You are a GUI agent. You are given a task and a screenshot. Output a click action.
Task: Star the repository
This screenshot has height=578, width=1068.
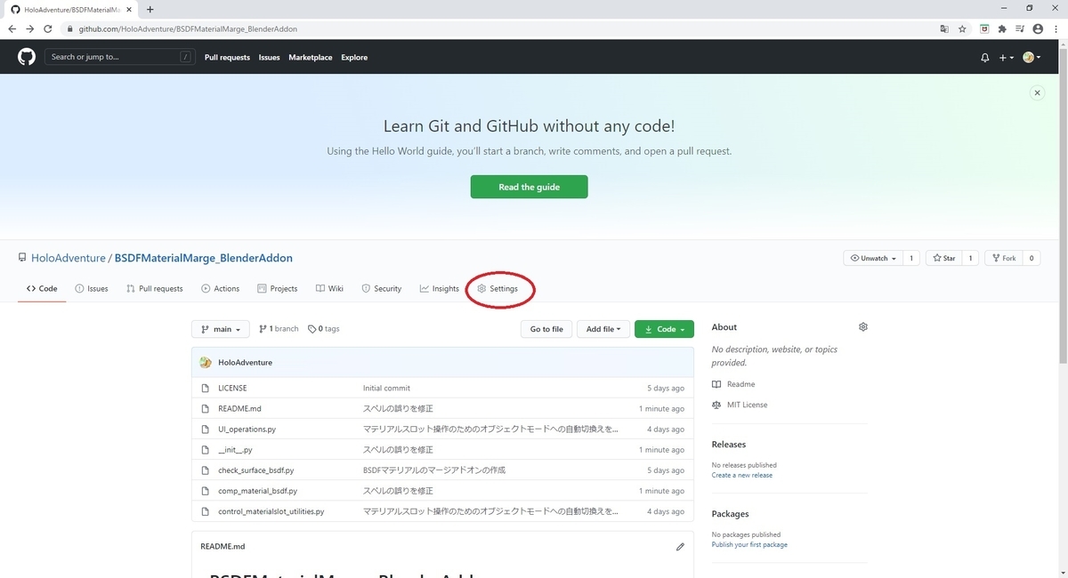point(943,258)
